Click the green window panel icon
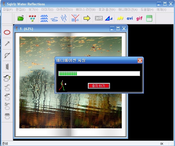The height and width of the screenshot is (146, 175). pos(149,18)
